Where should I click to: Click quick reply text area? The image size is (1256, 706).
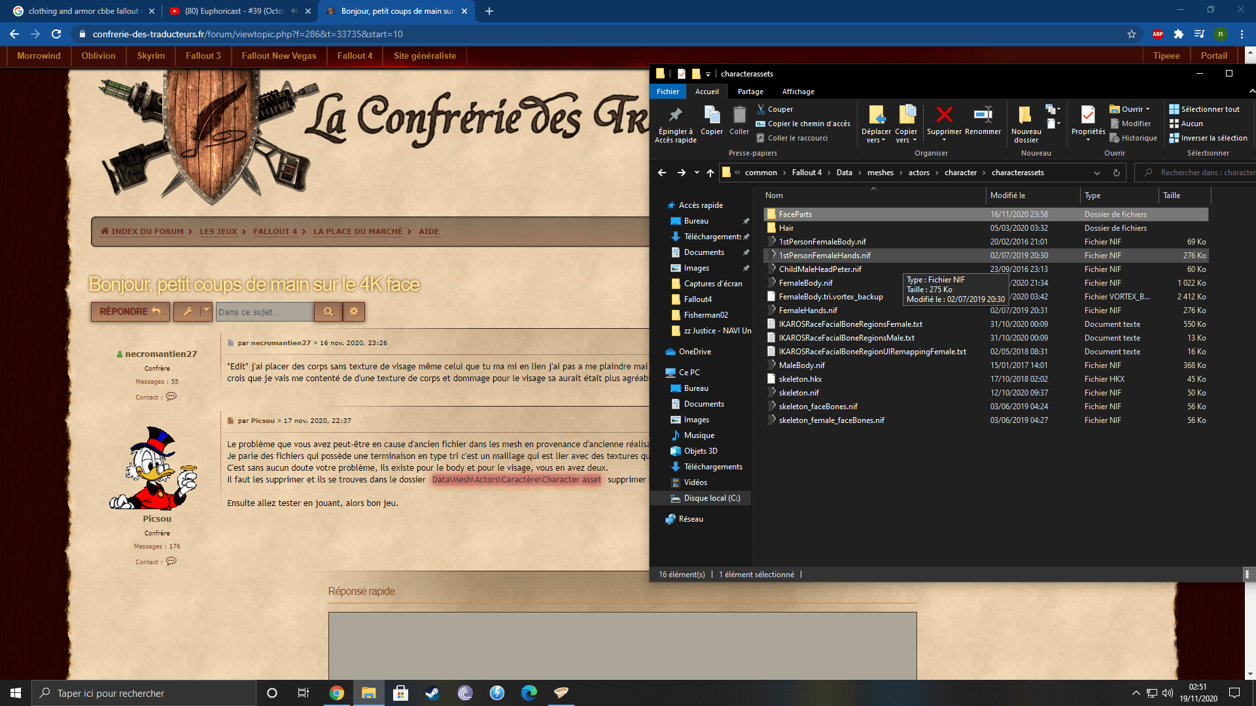[622, 646]
